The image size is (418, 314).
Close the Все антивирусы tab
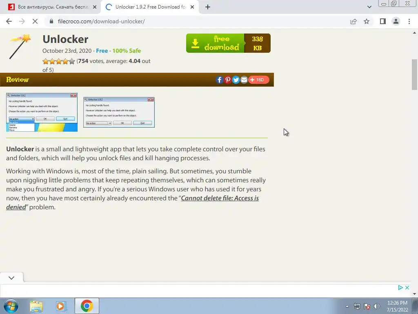[95, 7]
